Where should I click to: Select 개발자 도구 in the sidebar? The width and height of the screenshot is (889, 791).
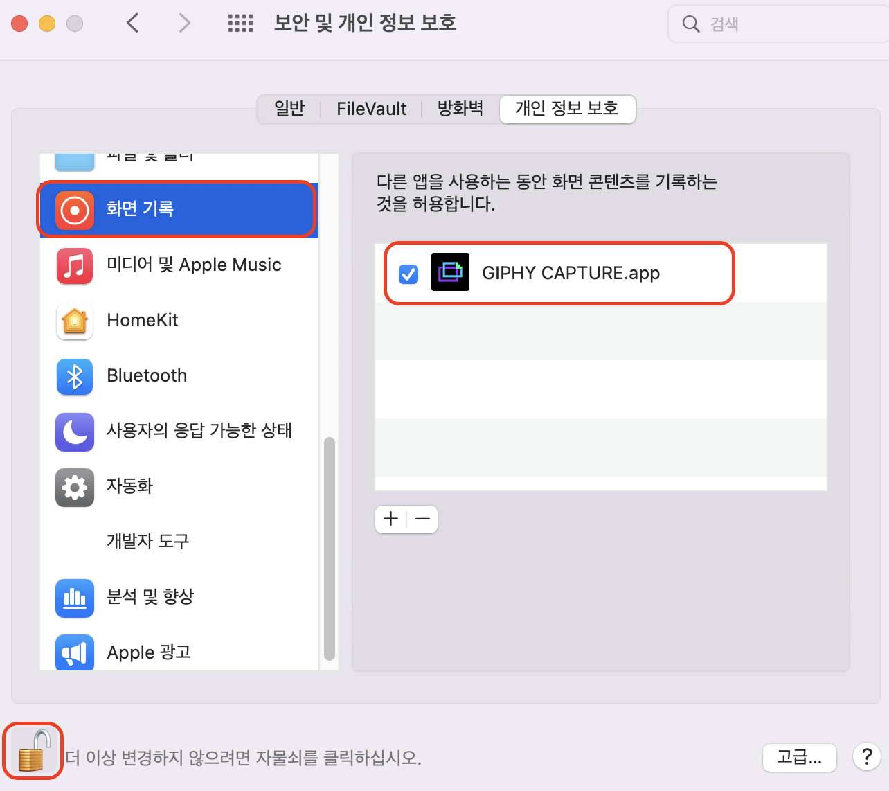[179, 541]
